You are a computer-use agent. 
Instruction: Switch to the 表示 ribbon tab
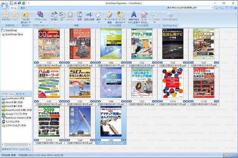(x=23, y=8)
